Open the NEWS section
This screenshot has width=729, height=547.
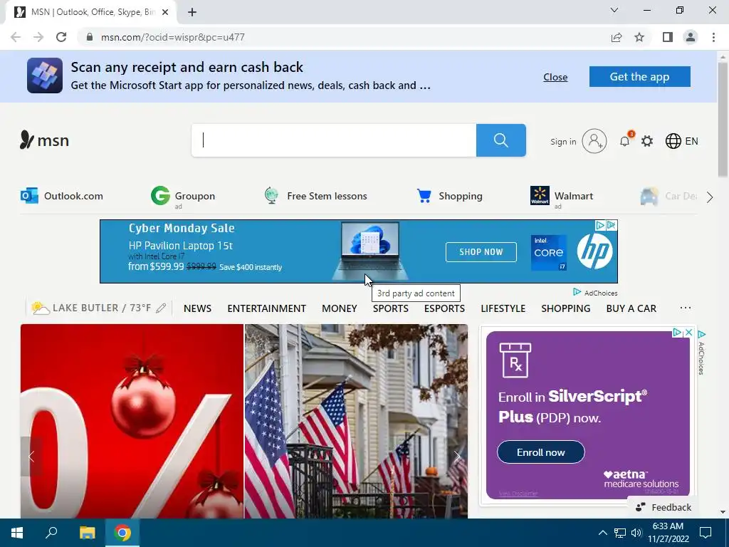coord(198,308)
